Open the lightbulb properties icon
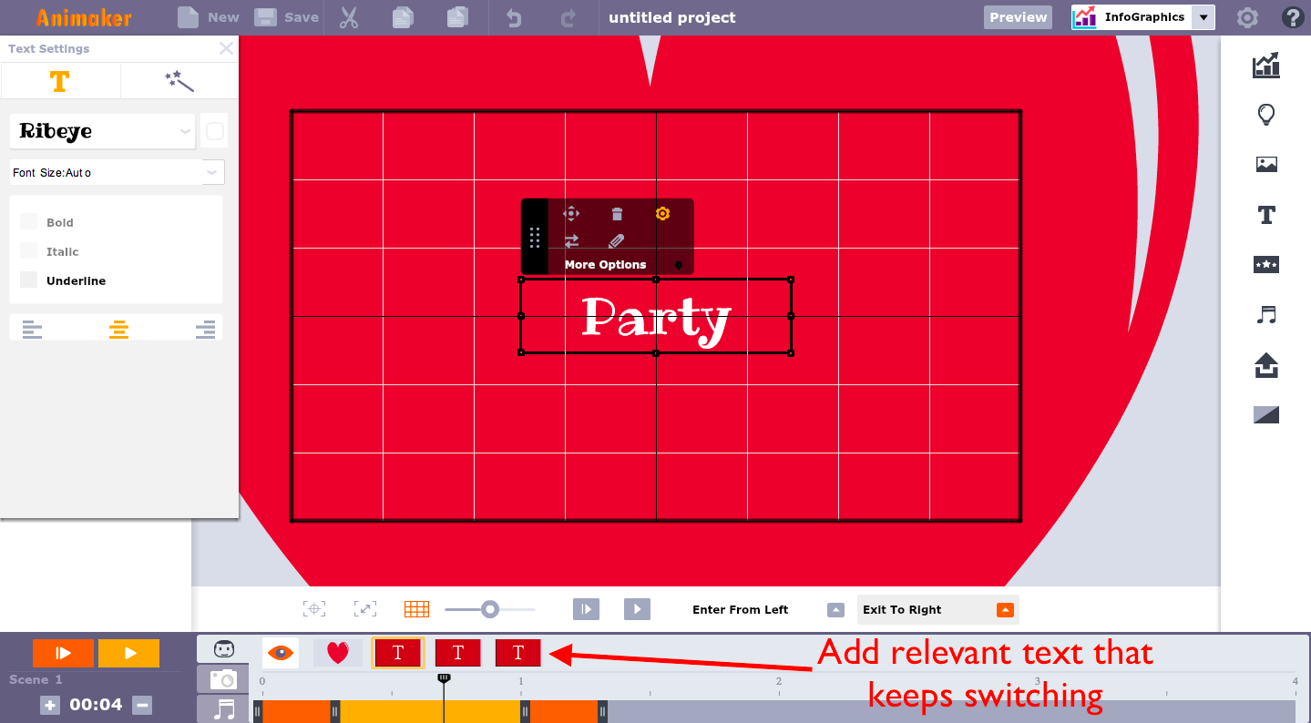Screen dimensions: 1311x723 [x=1265, y=115]
